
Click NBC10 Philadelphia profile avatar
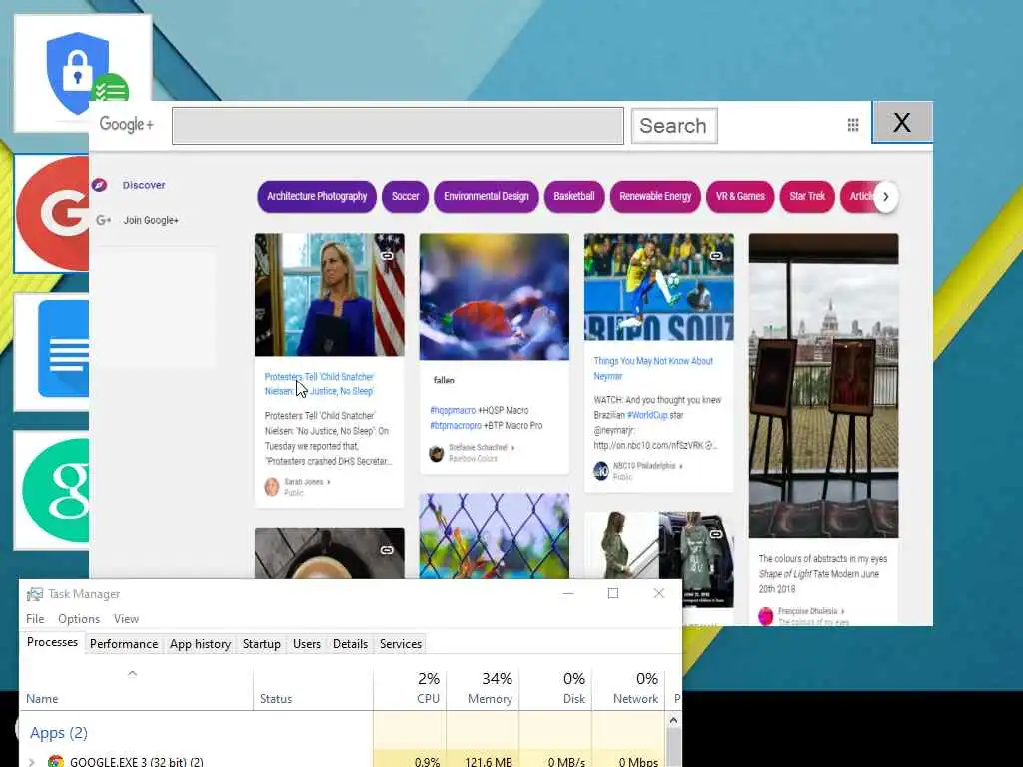(x=600, y=471)
